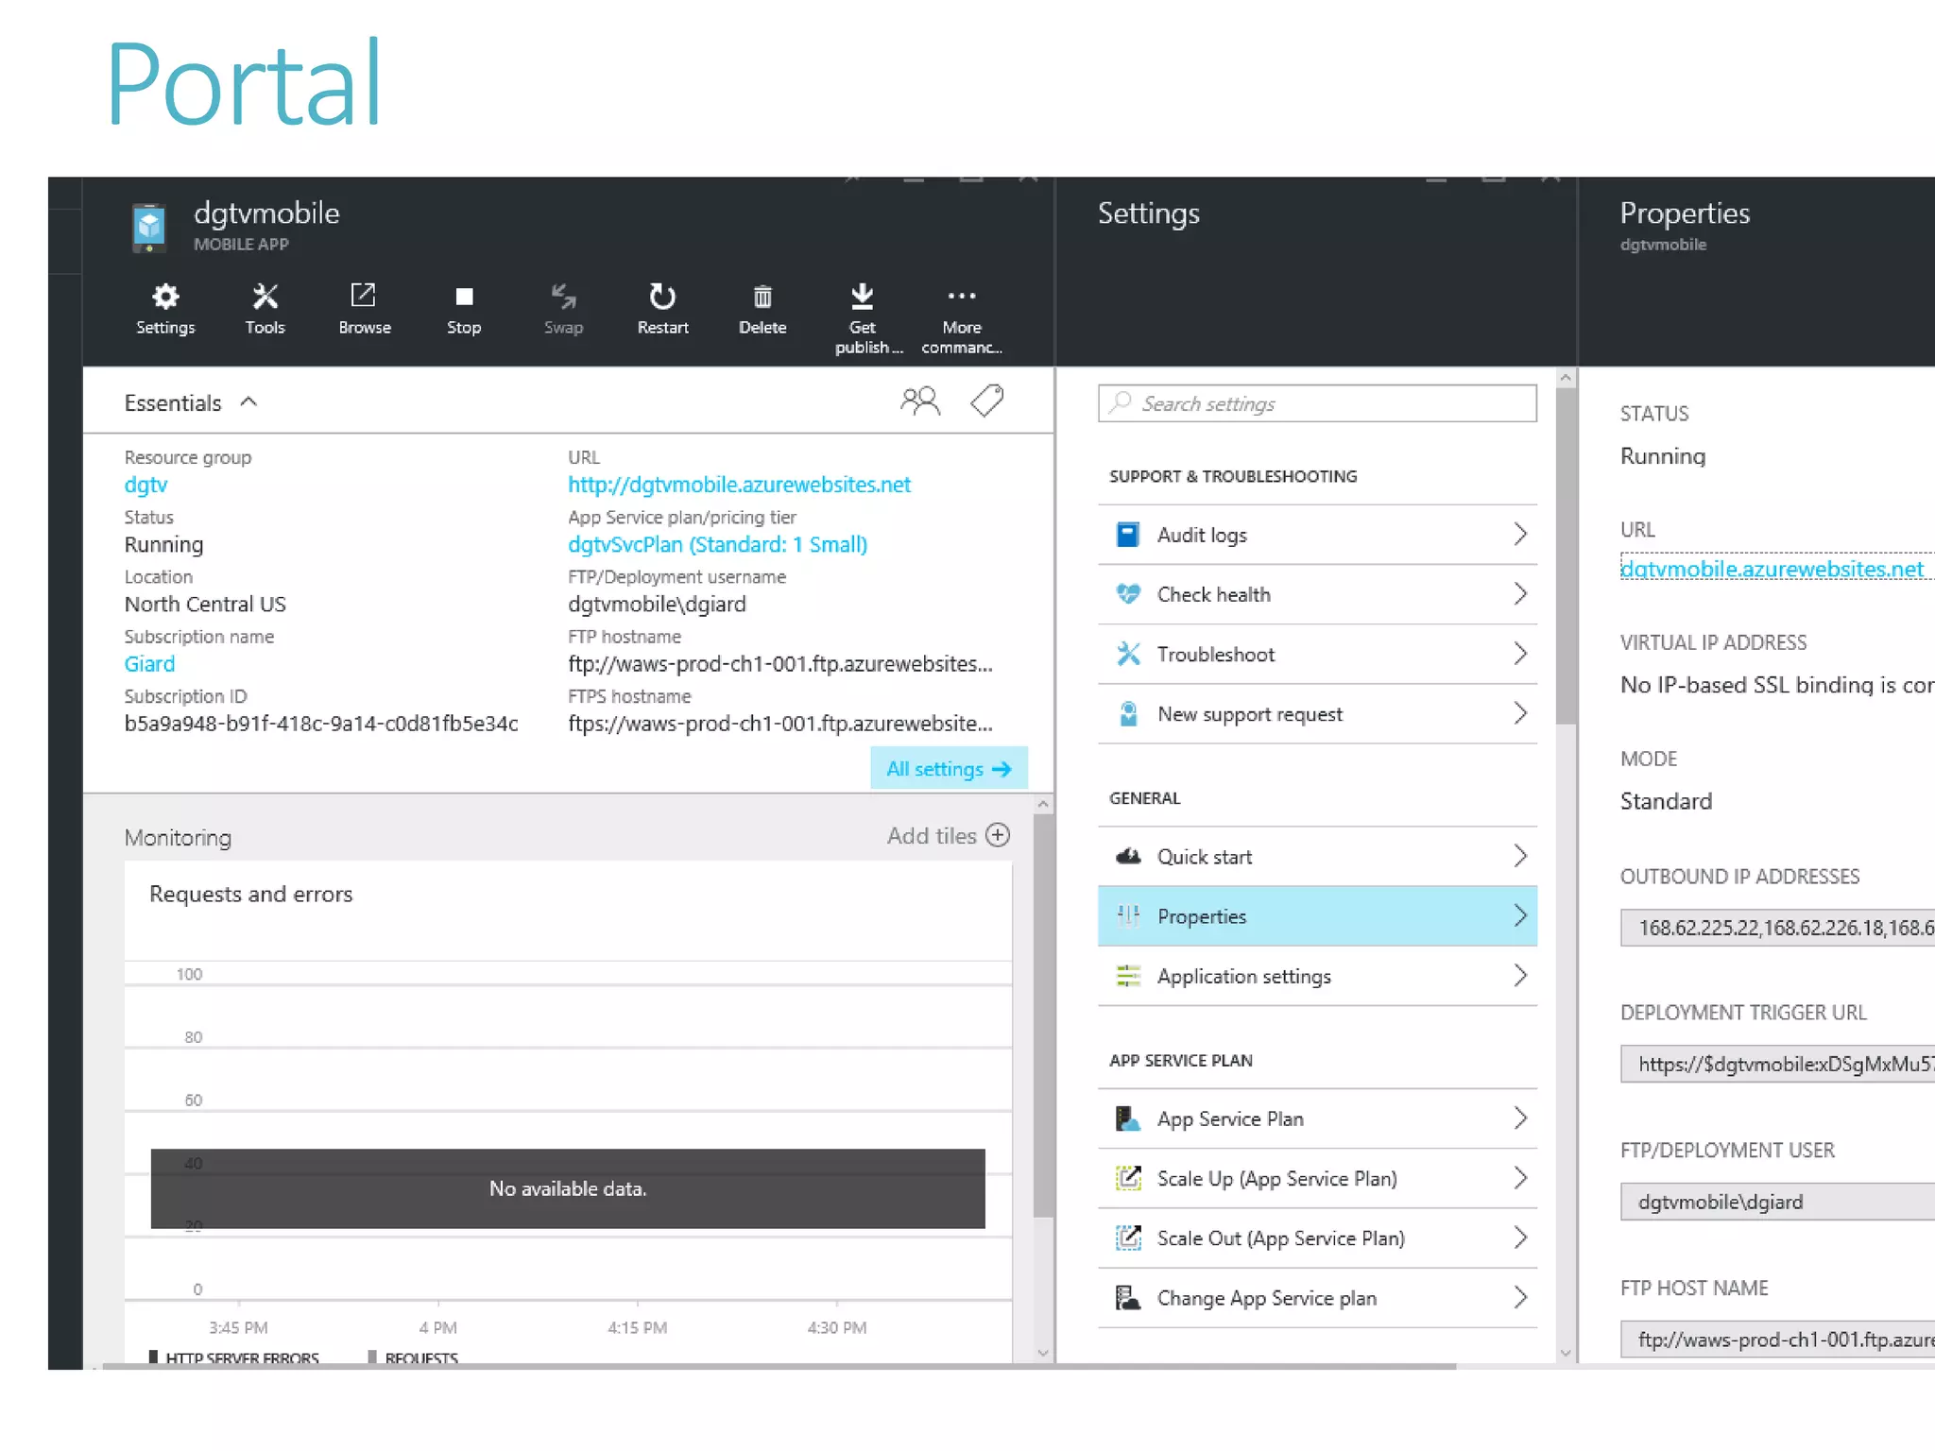This screenshot has height=1451, width=1935.
Task: Expand Audit logs chevron
Action: 1518,535
